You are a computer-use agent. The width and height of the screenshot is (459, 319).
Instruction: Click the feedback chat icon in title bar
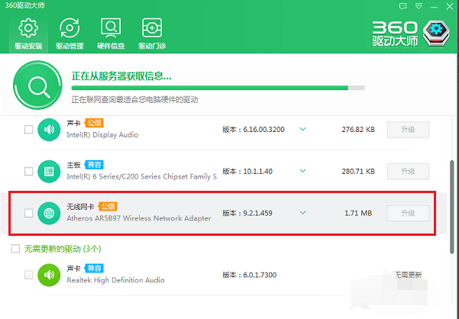click(x=403, y=6)
